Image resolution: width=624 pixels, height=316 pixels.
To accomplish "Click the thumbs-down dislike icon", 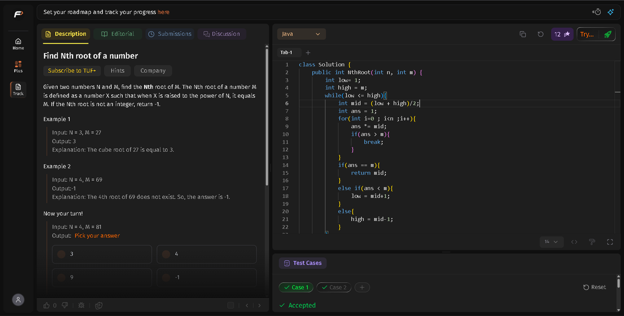I will pyautogui.click(x=65, y=305).
